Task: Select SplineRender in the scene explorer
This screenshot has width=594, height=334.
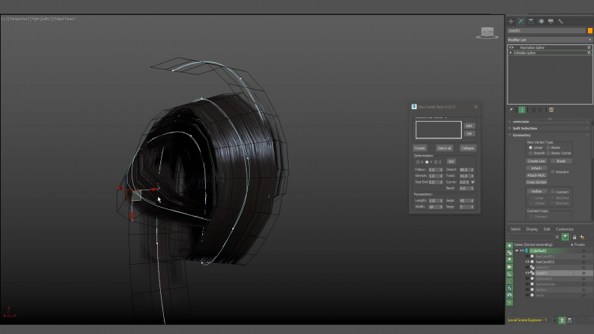Action: pos(546,284)
